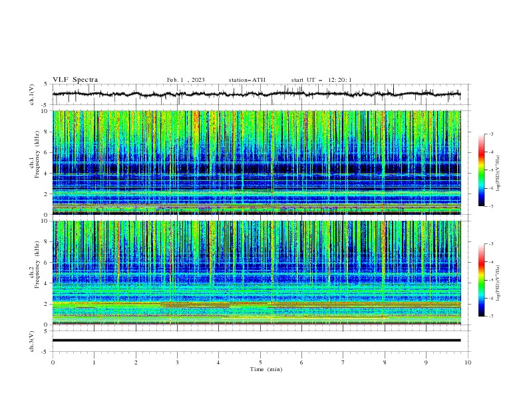
Task: Click the "start UT = 12:20: 1" text
Action: click(x=321, y=80)
